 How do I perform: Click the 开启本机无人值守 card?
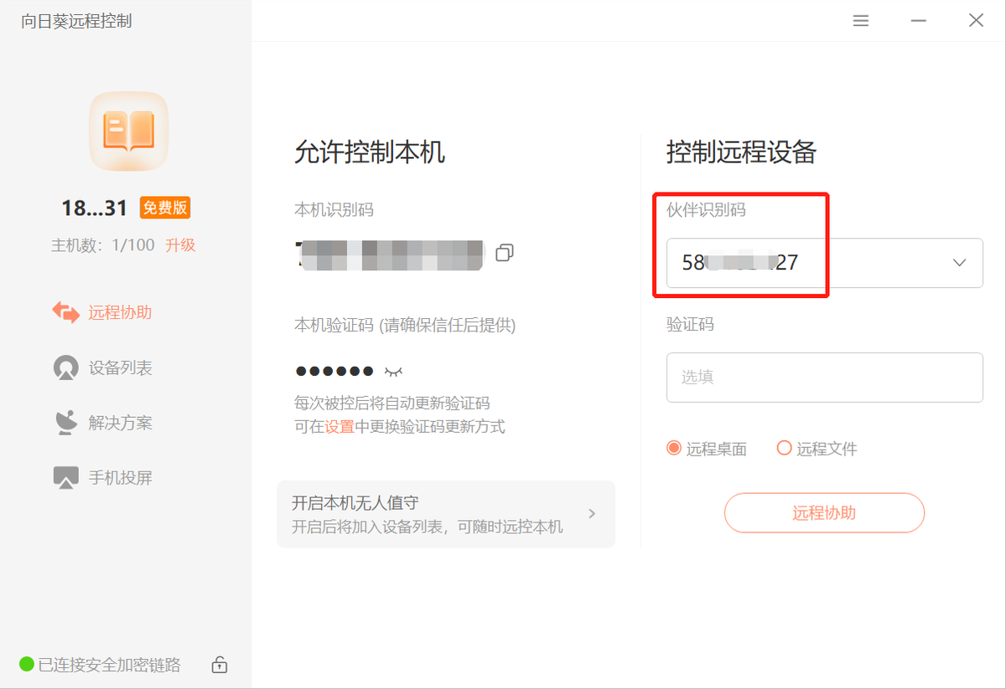pos(446,514)
